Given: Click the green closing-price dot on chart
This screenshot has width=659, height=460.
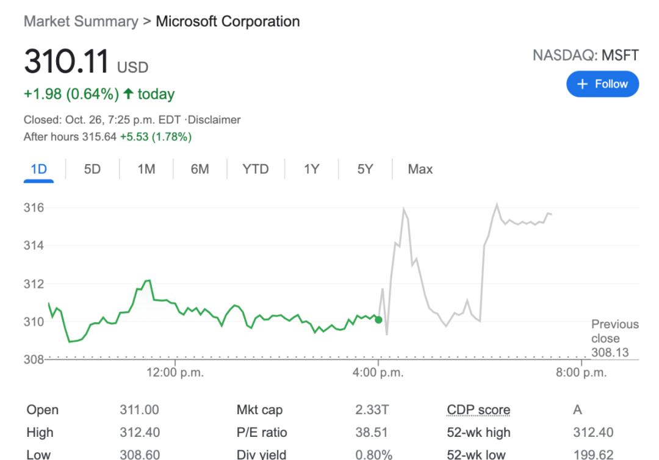Looking at the screenshot, I should (378, 320).
